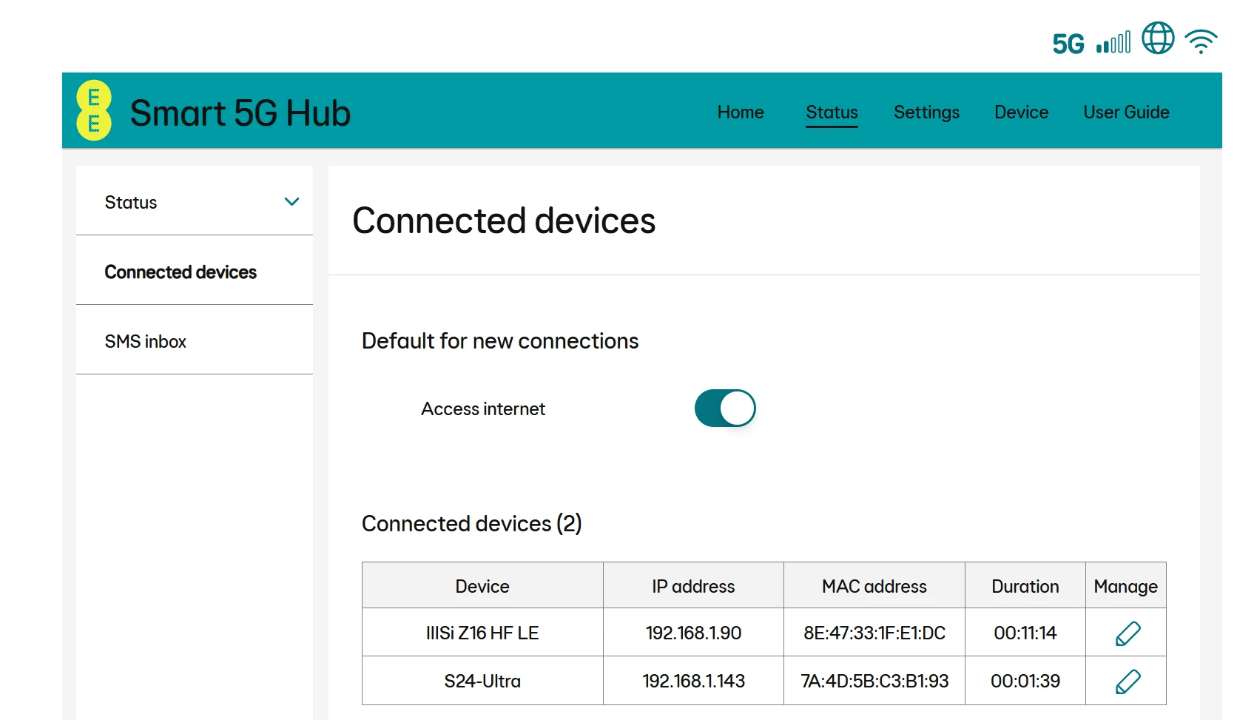Click the Default for new connections heading
Image resolution: width=1237 pixels, height=720 pixels.
pyautogui.click(x=500, y=341)
